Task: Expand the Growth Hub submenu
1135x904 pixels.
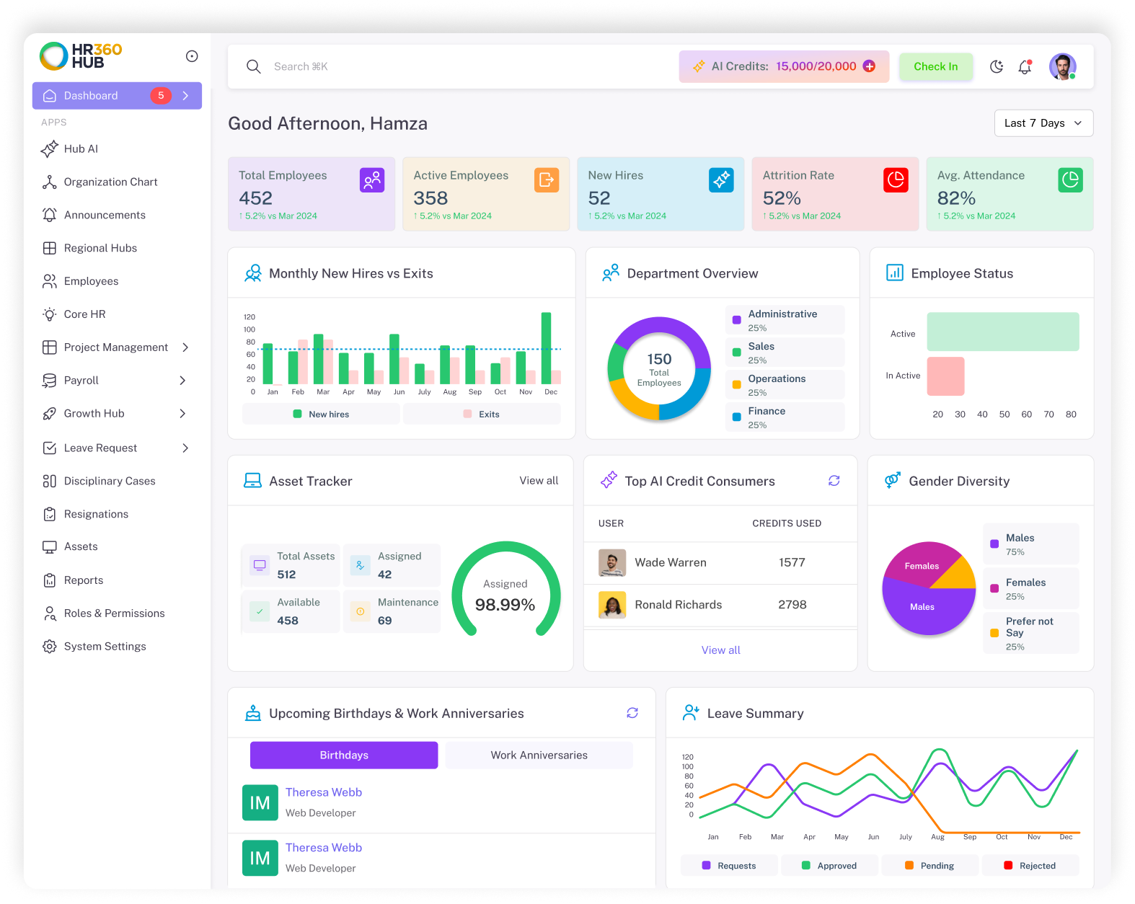Action: click(182, 414)
